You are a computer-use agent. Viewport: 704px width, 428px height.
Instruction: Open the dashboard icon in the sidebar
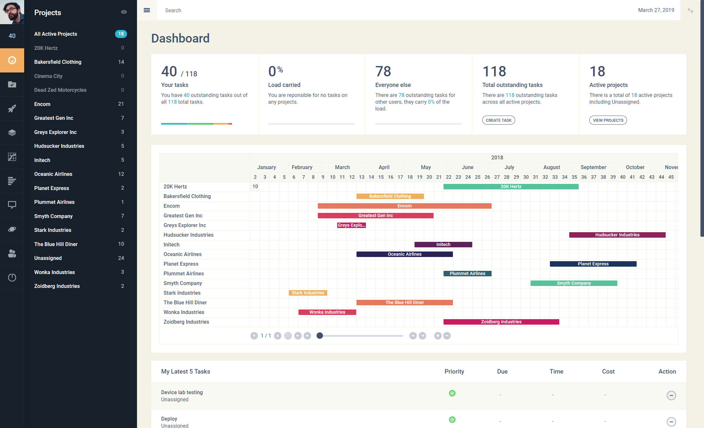click(x=12, y=60)
